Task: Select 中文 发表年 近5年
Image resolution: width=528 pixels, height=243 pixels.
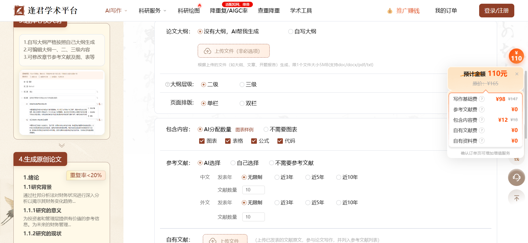Action: (315, 177)
